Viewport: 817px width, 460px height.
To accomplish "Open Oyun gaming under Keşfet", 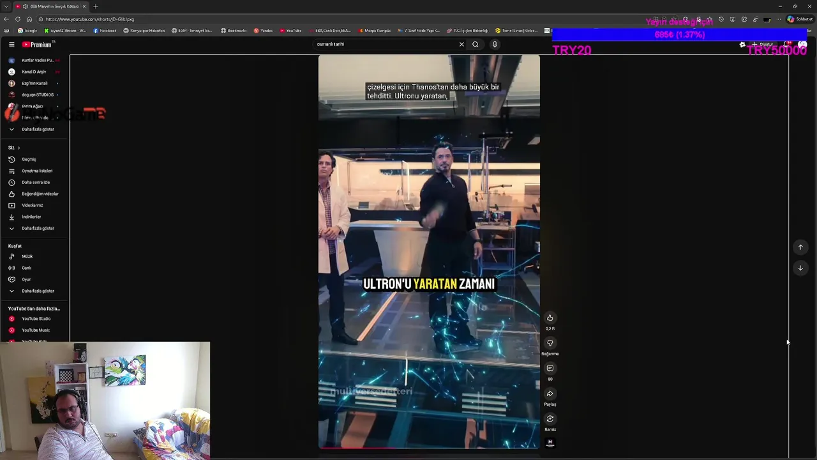I will (34, 280).
